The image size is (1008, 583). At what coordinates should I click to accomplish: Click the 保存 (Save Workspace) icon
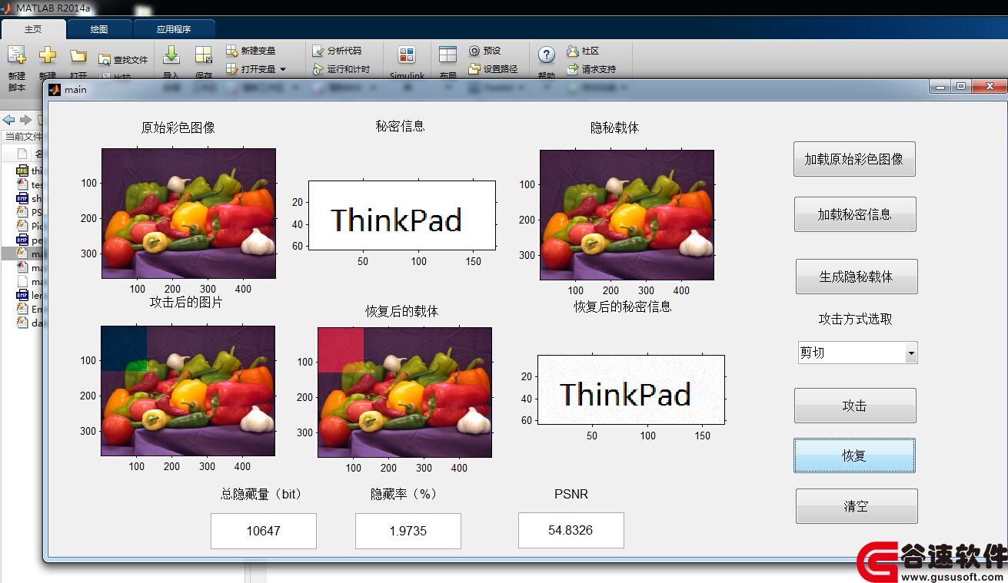[204, 55]
